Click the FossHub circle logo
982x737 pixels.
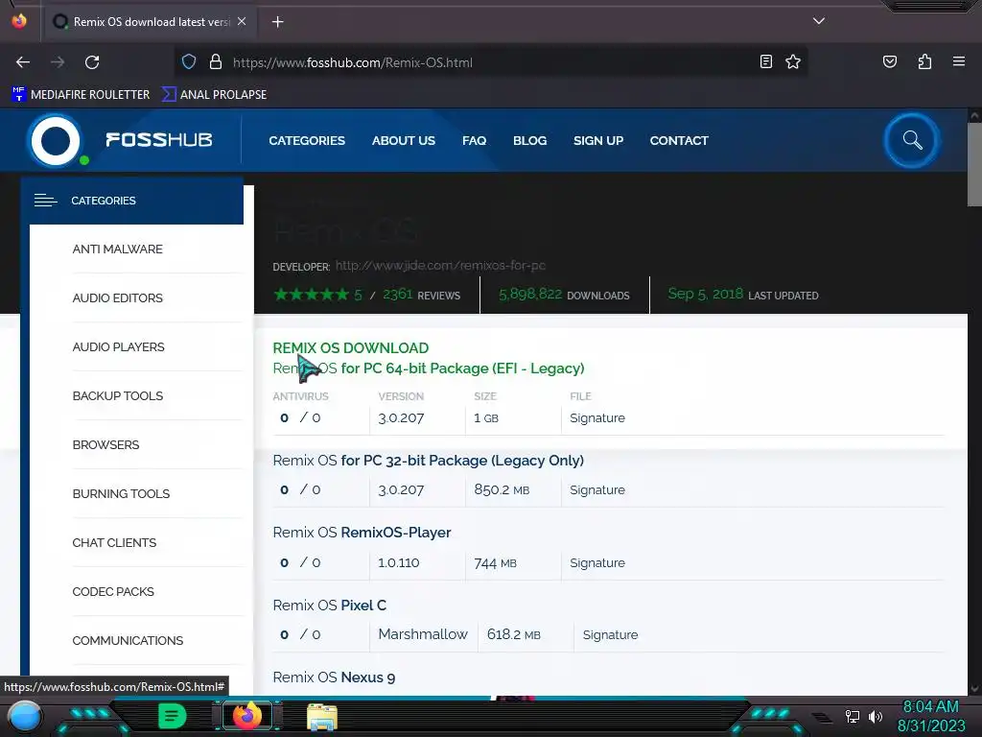coord(56,140)
